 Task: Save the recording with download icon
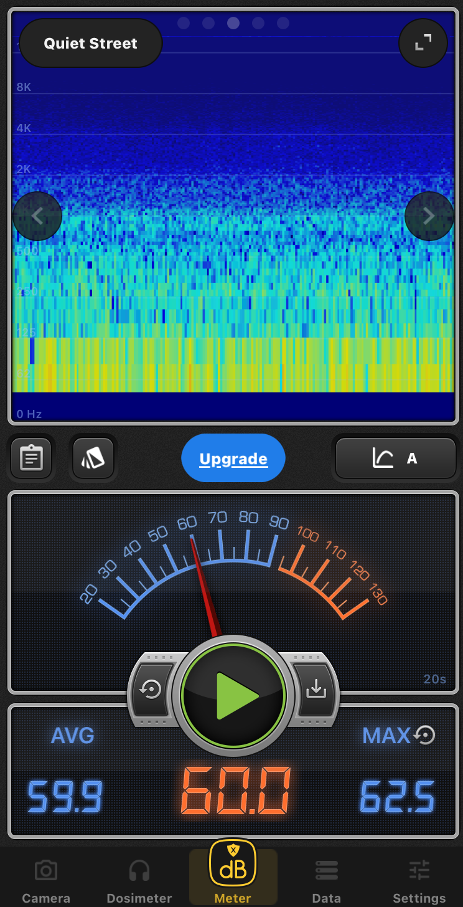click(316, 689)
